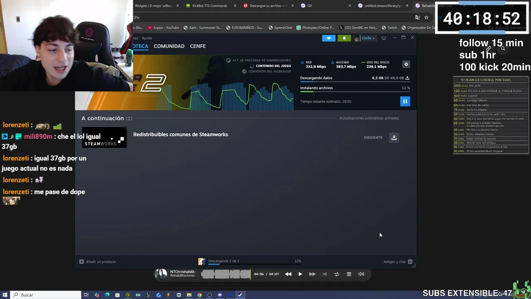
Task: Click the game icon in Steam download status bar
Action: click(202, 261)
